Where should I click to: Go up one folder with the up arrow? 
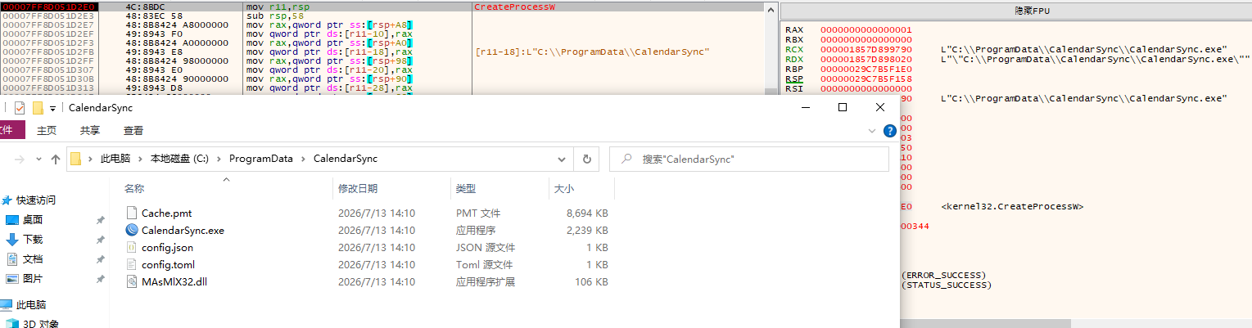[56, 160]
